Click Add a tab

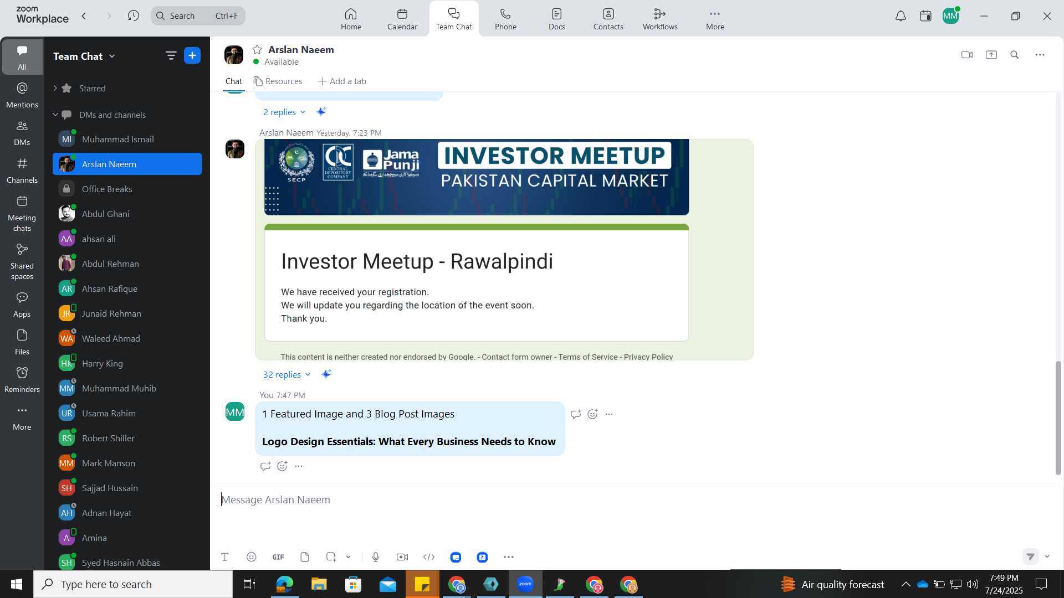[342, 81]
